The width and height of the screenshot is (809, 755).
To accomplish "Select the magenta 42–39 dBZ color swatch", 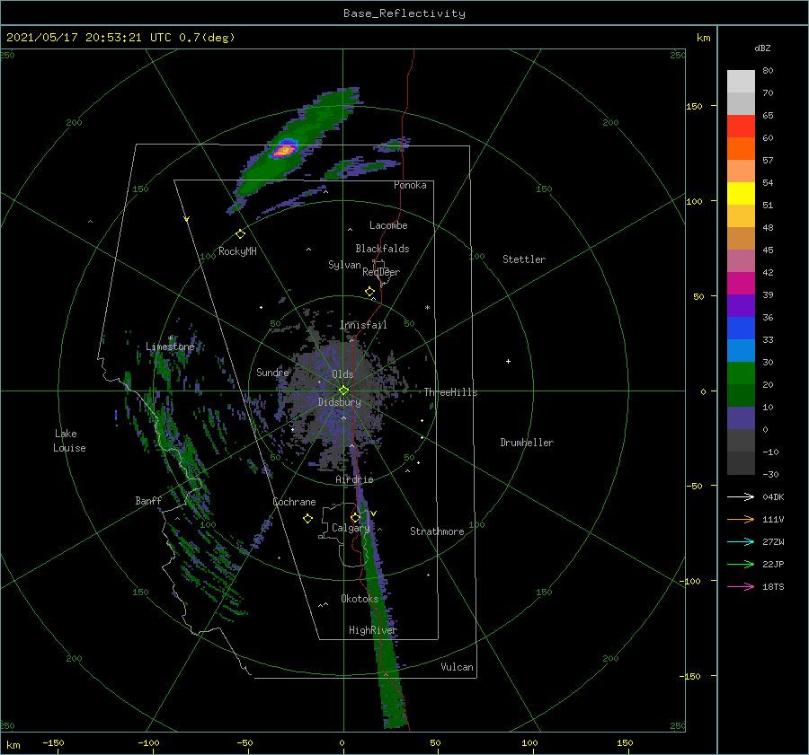I will 741,283.
